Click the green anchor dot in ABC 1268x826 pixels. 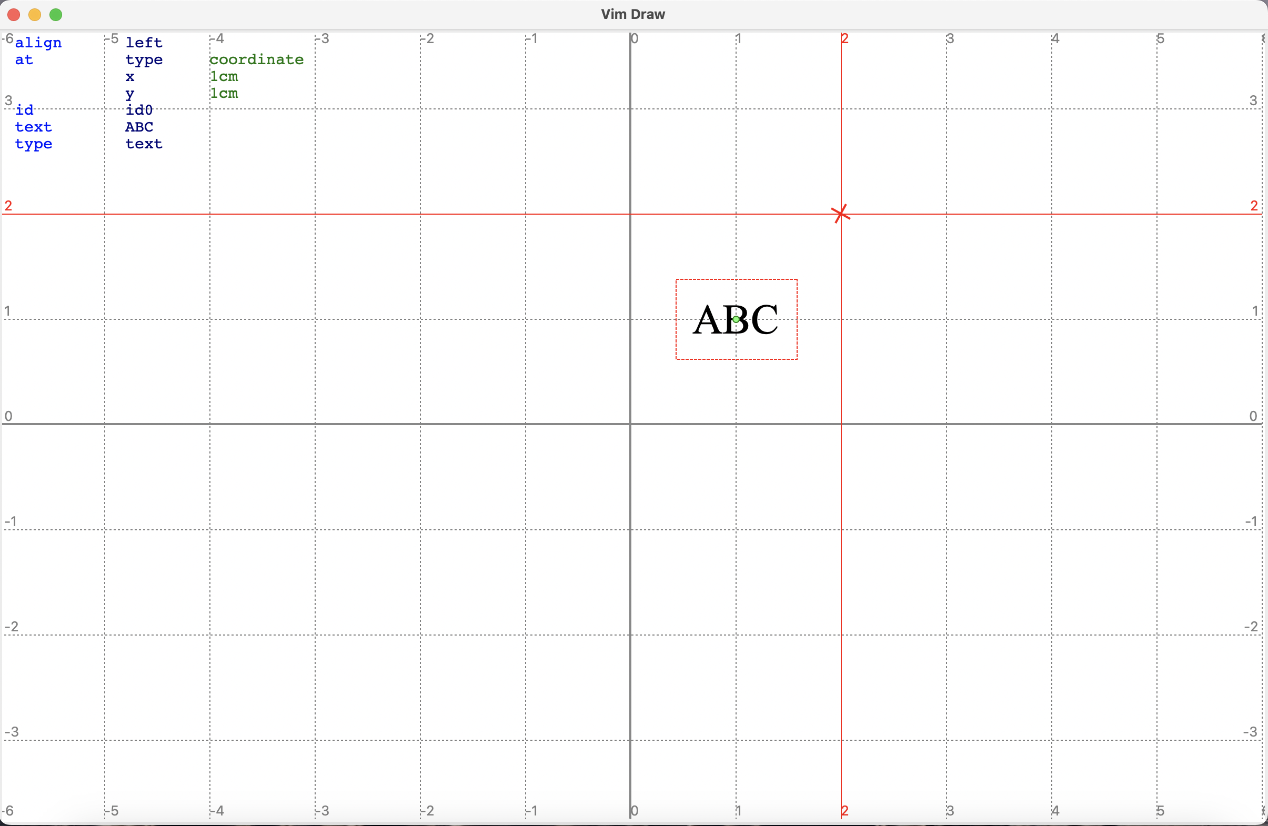coord(736,319)
